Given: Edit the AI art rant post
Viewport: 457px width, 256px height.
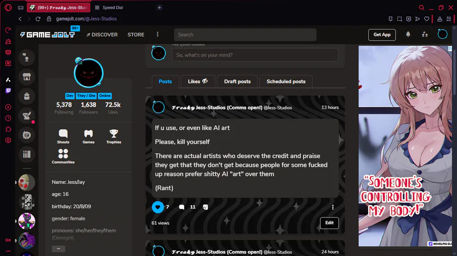Looking at the screenshot, I should click(x=330, y=223).
